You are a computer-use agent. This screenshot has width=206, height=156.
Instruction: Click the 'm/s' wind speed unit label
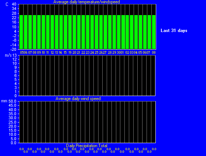click(x=8, y=55)
